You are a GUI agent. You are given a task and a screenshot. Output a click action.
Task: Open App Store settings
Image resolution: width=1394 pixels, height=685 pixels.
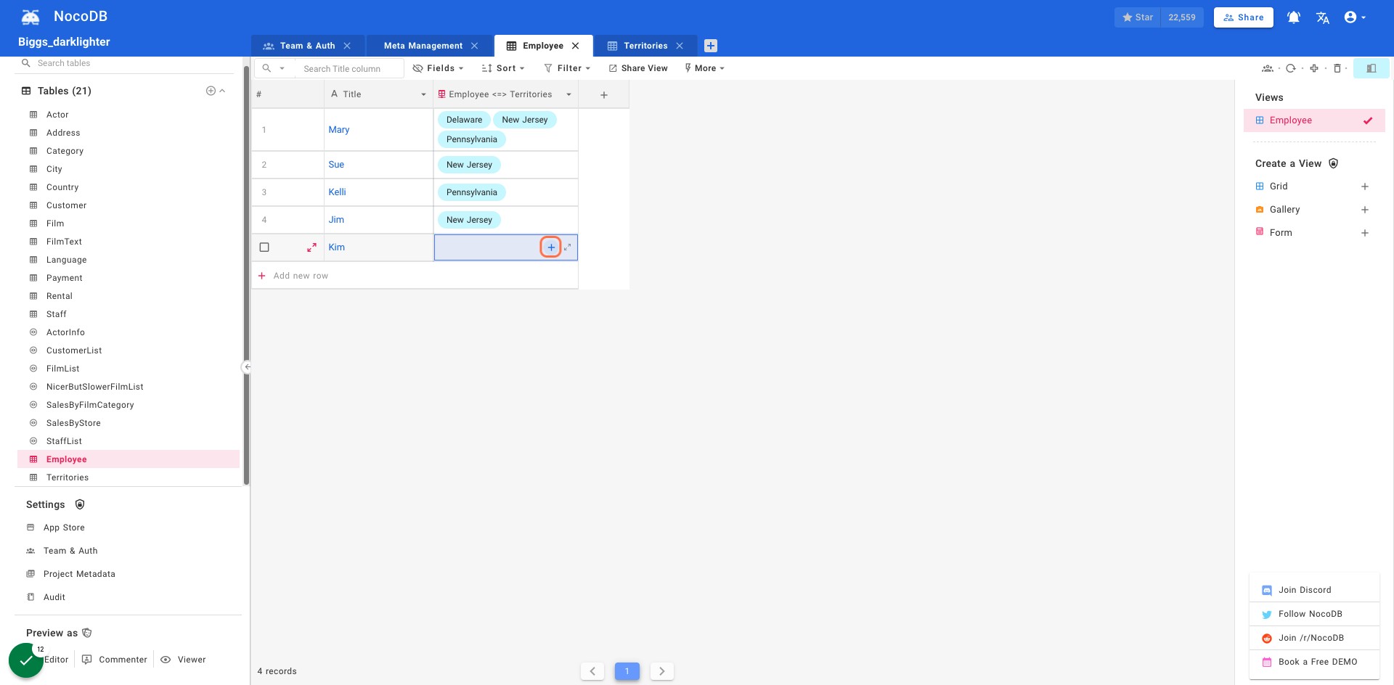point(64,528)
